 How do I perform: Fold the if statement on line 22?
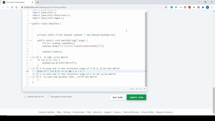point(31,60)
